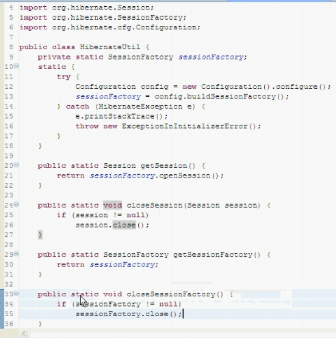Click import org.hibernate.SessionFactory line
Viewport: 336px width, 338px height.
(x=103, y=18)
